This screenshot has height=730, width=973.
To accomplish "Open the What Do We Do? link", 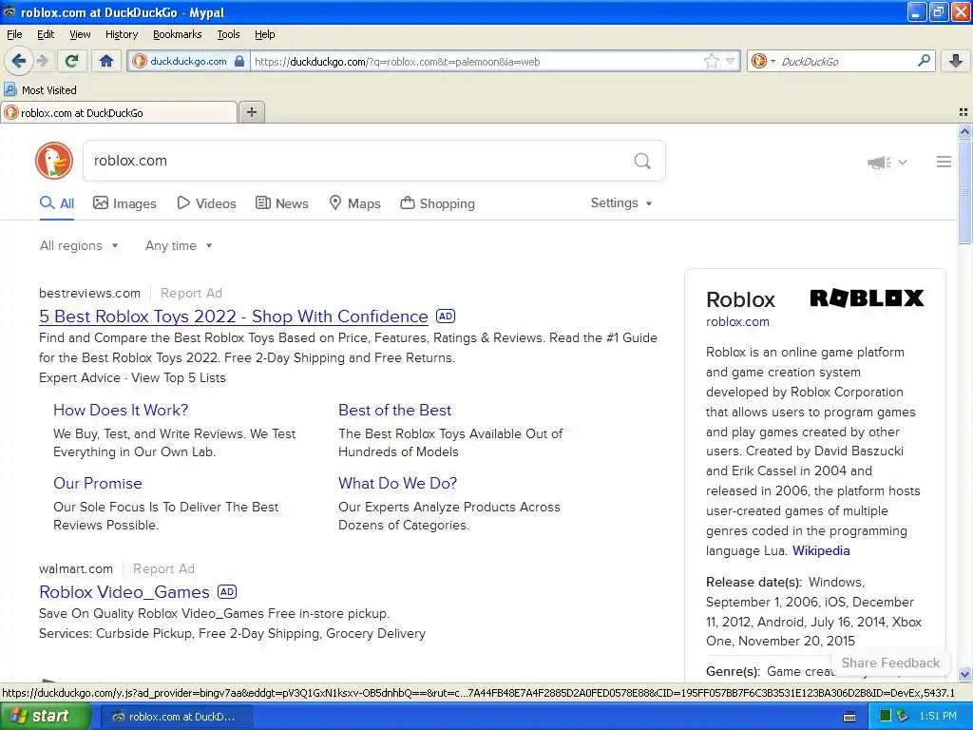I will (x=397, y=484).
